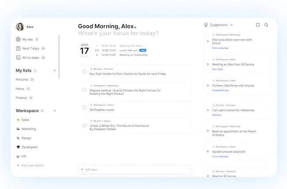Open All my tasks view
Viewport: 287px width, 189px height.
click(30, 58)
